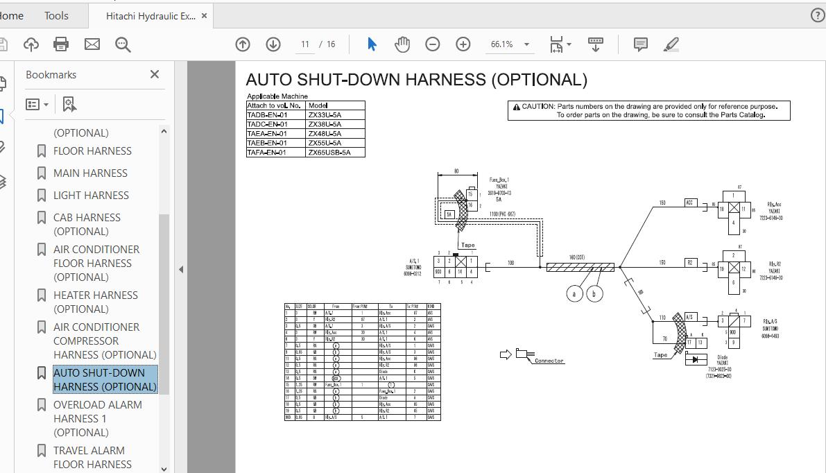Click the Connector legend label

[x=549, y=361]
